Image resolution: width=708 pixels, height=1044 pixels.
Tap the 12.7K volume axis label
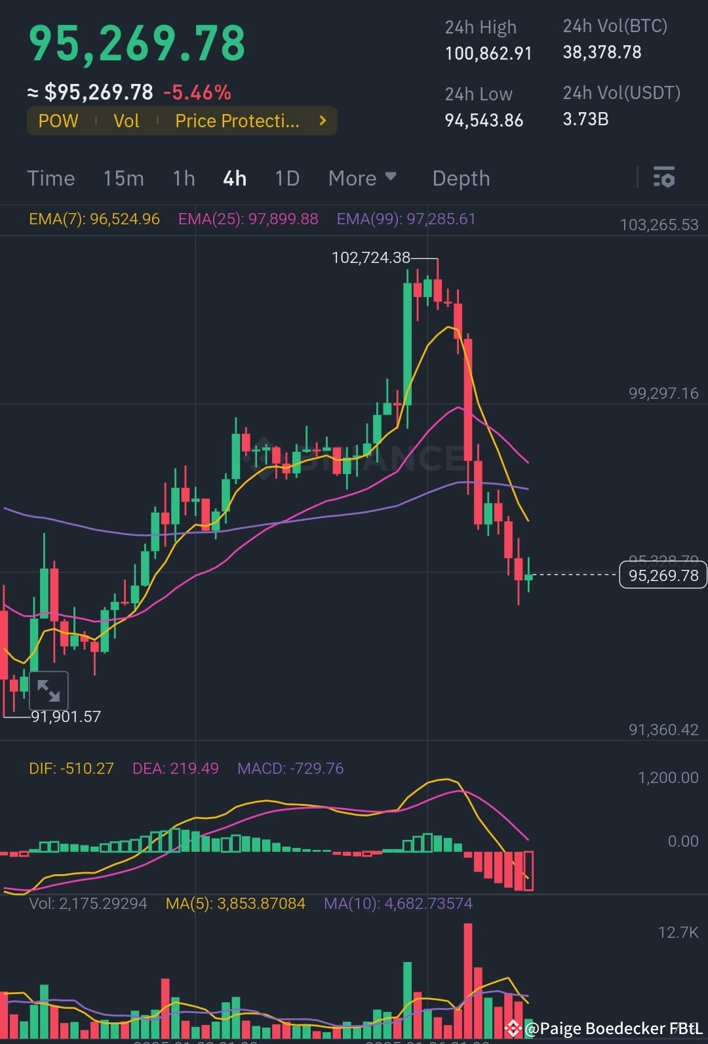coord(678,932)
